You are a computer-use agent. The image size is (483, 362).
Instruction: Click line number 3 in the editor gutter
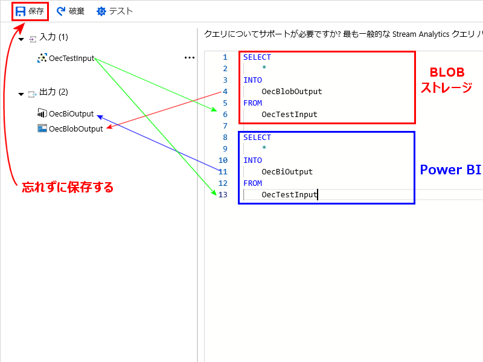pos(225,80)
